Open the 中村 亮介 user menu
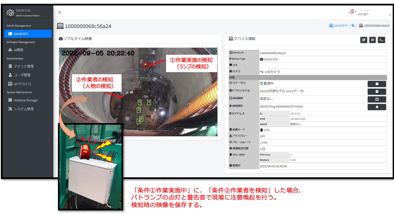Image resolution: width=394 pixels, height=214 pixels. click(363, 15)
